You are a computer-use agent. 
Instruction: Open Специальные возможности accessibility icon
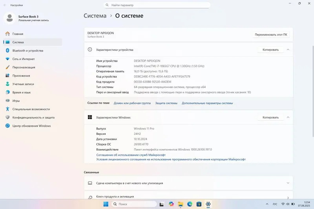point(7,109)
